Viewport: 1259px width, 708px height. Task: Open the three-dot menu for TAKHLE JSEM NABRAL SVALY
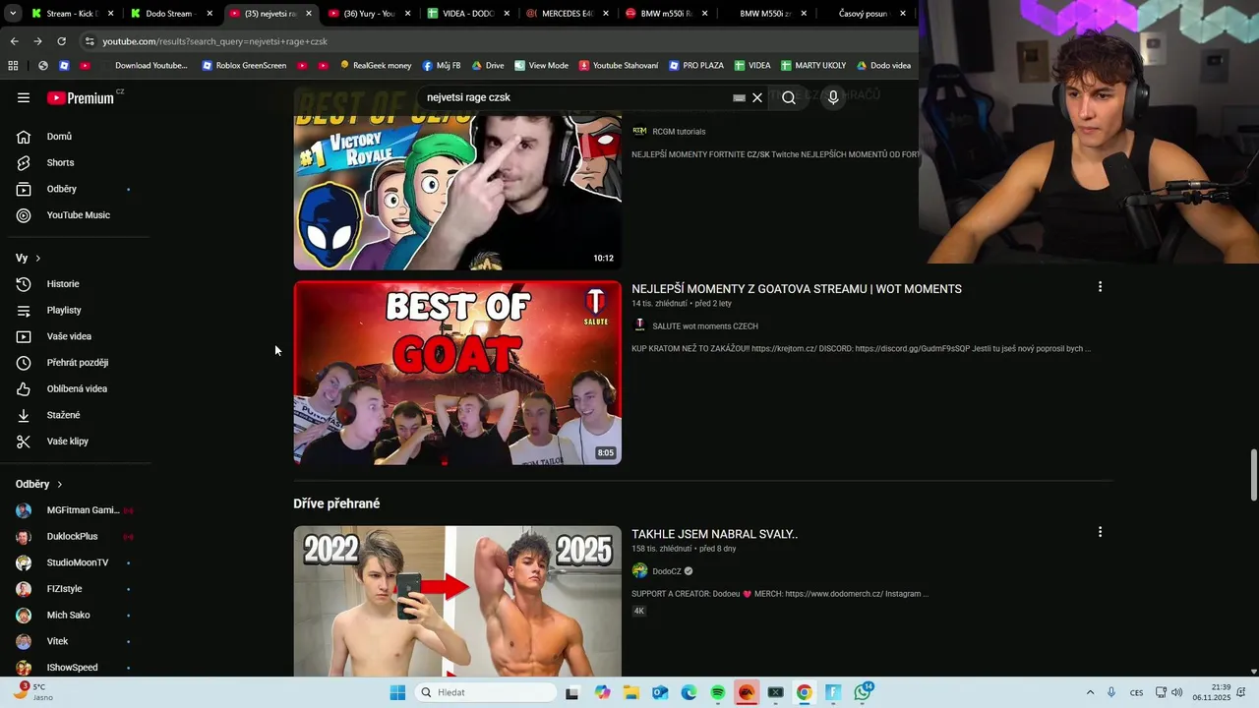1100,532
